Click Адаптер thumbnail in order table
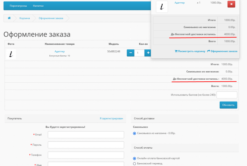The width and height of the screenshot is (247, 166). click(x=11, y=54)
